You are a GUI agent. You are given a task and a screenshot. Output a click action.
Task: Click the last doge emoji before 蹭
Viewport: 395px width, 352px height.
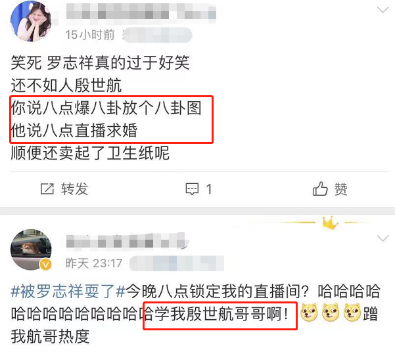pos(352,313)
